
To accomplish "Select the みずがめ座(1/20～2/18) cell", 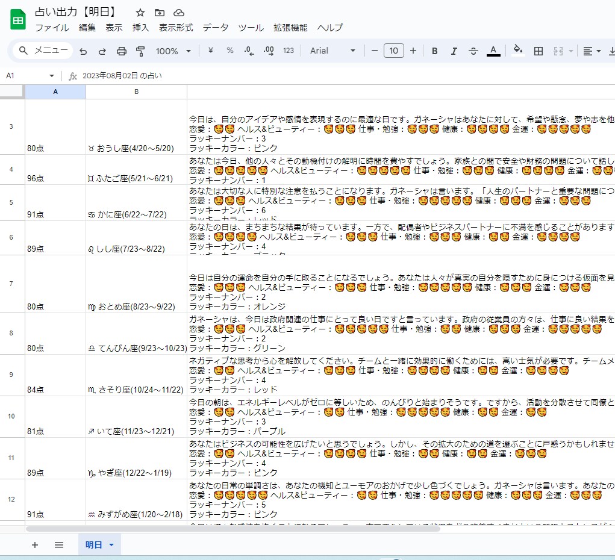I will pyautogui.click(x=137, y=500).
